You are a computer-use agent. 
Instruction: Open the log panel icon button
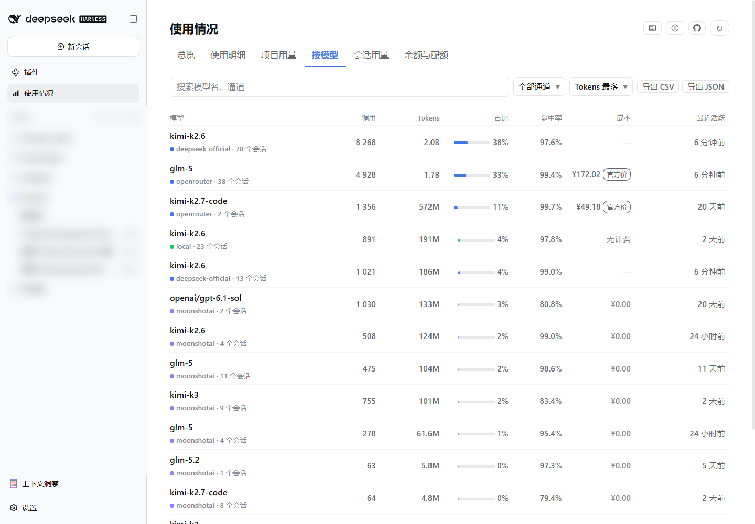[652, 28]
